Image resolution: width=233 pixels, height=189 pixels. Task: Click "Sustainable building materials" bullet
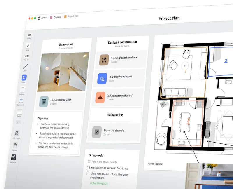57,136
